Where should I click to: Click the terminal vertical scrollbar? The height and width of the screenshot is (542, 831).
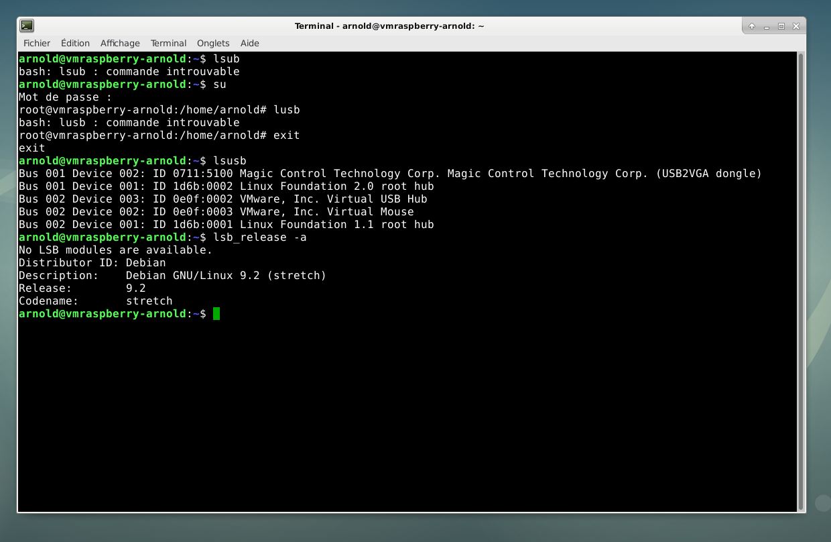pyautogui.click(x=801, y=282)
